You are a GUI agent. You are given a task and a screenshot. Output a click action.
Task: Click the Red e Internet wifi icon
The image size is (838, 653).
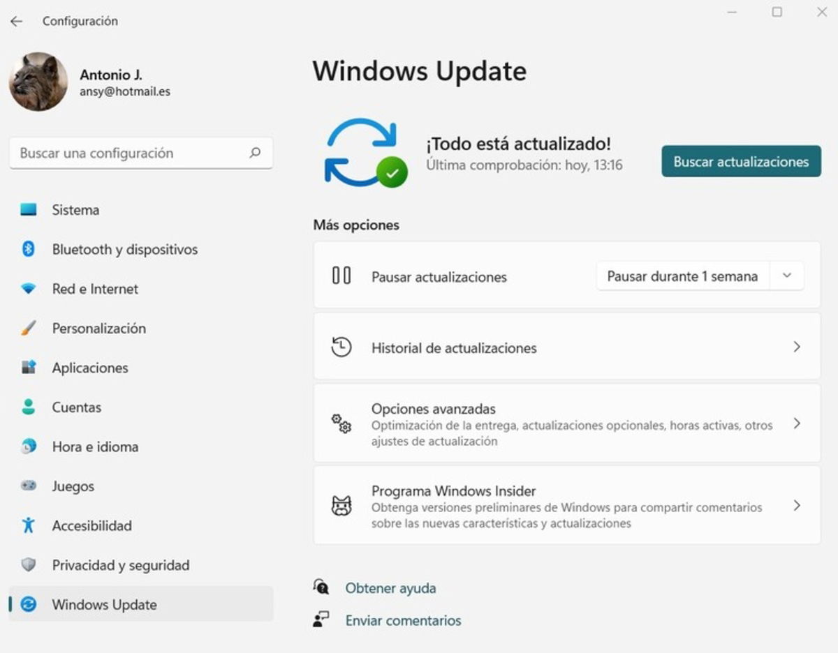[x=28, y=288]
